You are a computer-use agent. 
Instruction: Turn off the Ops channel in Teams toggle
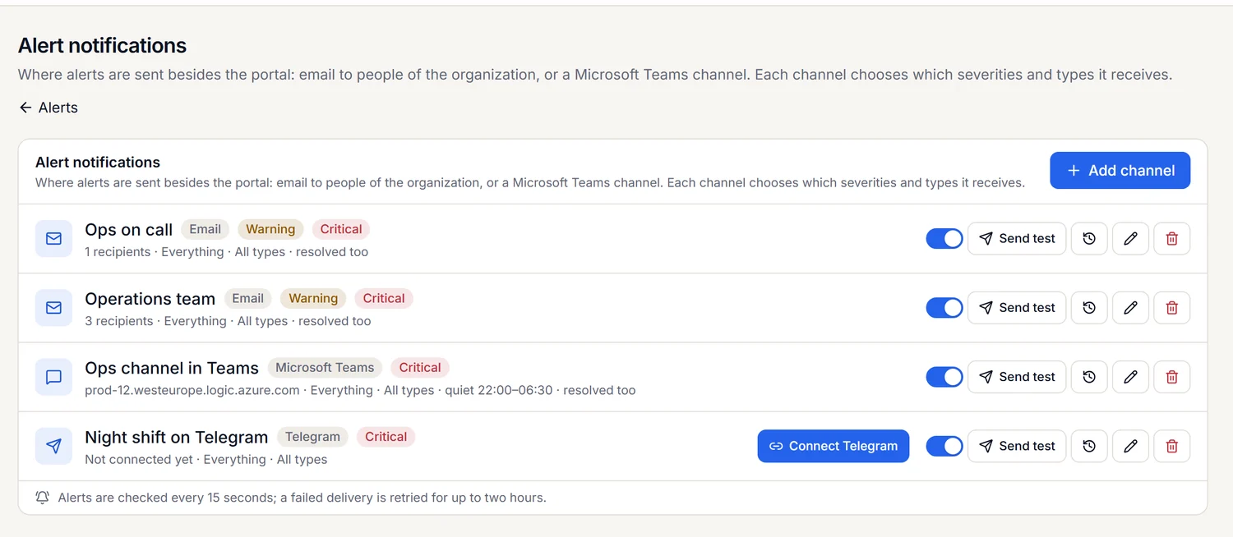pos(944,377)
